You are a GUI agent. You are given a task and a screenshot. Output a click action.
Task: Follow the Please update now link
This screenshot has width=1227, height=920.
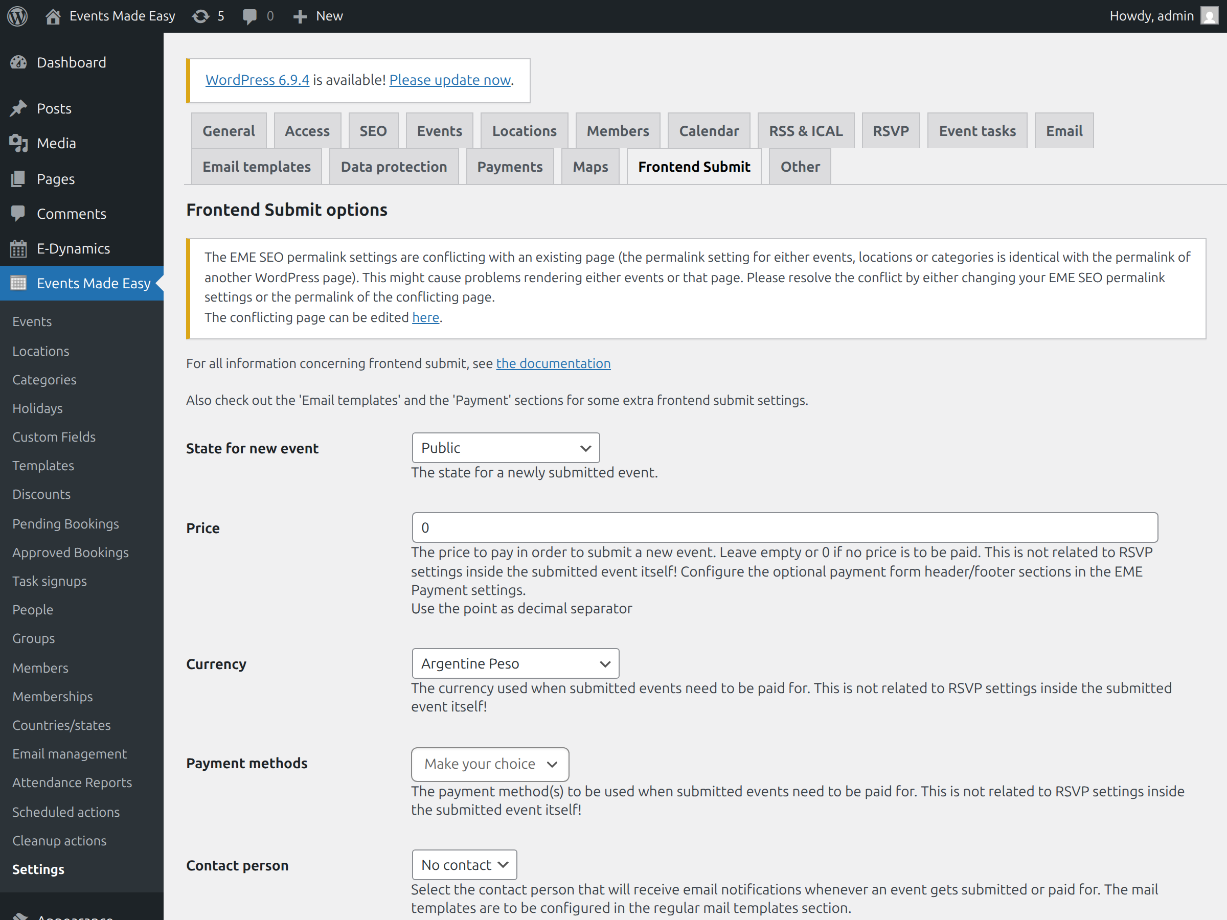[x=449, y=80]
